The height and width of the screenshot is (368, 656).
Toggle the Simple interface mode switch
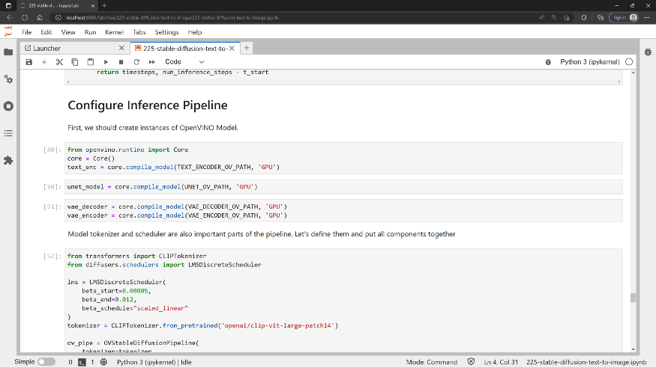[46, 362]
